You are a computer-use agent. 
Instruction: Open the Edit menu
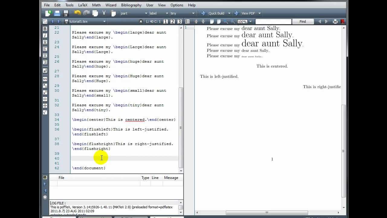57,5
